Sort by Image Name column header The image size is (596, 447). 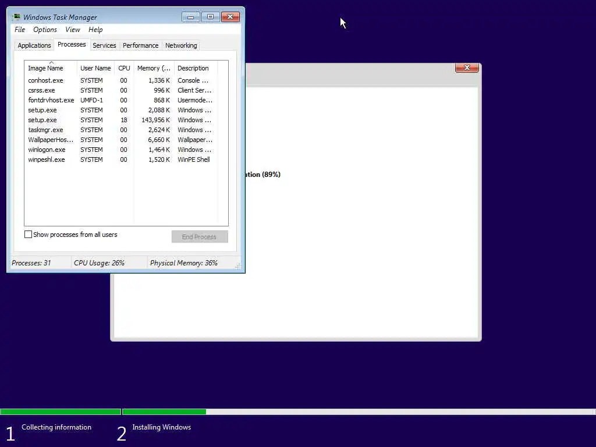[51, 68]
